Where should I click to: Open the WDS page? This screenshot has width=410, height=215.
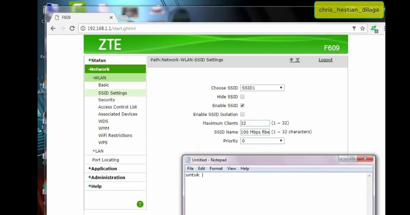coord(103,121)
